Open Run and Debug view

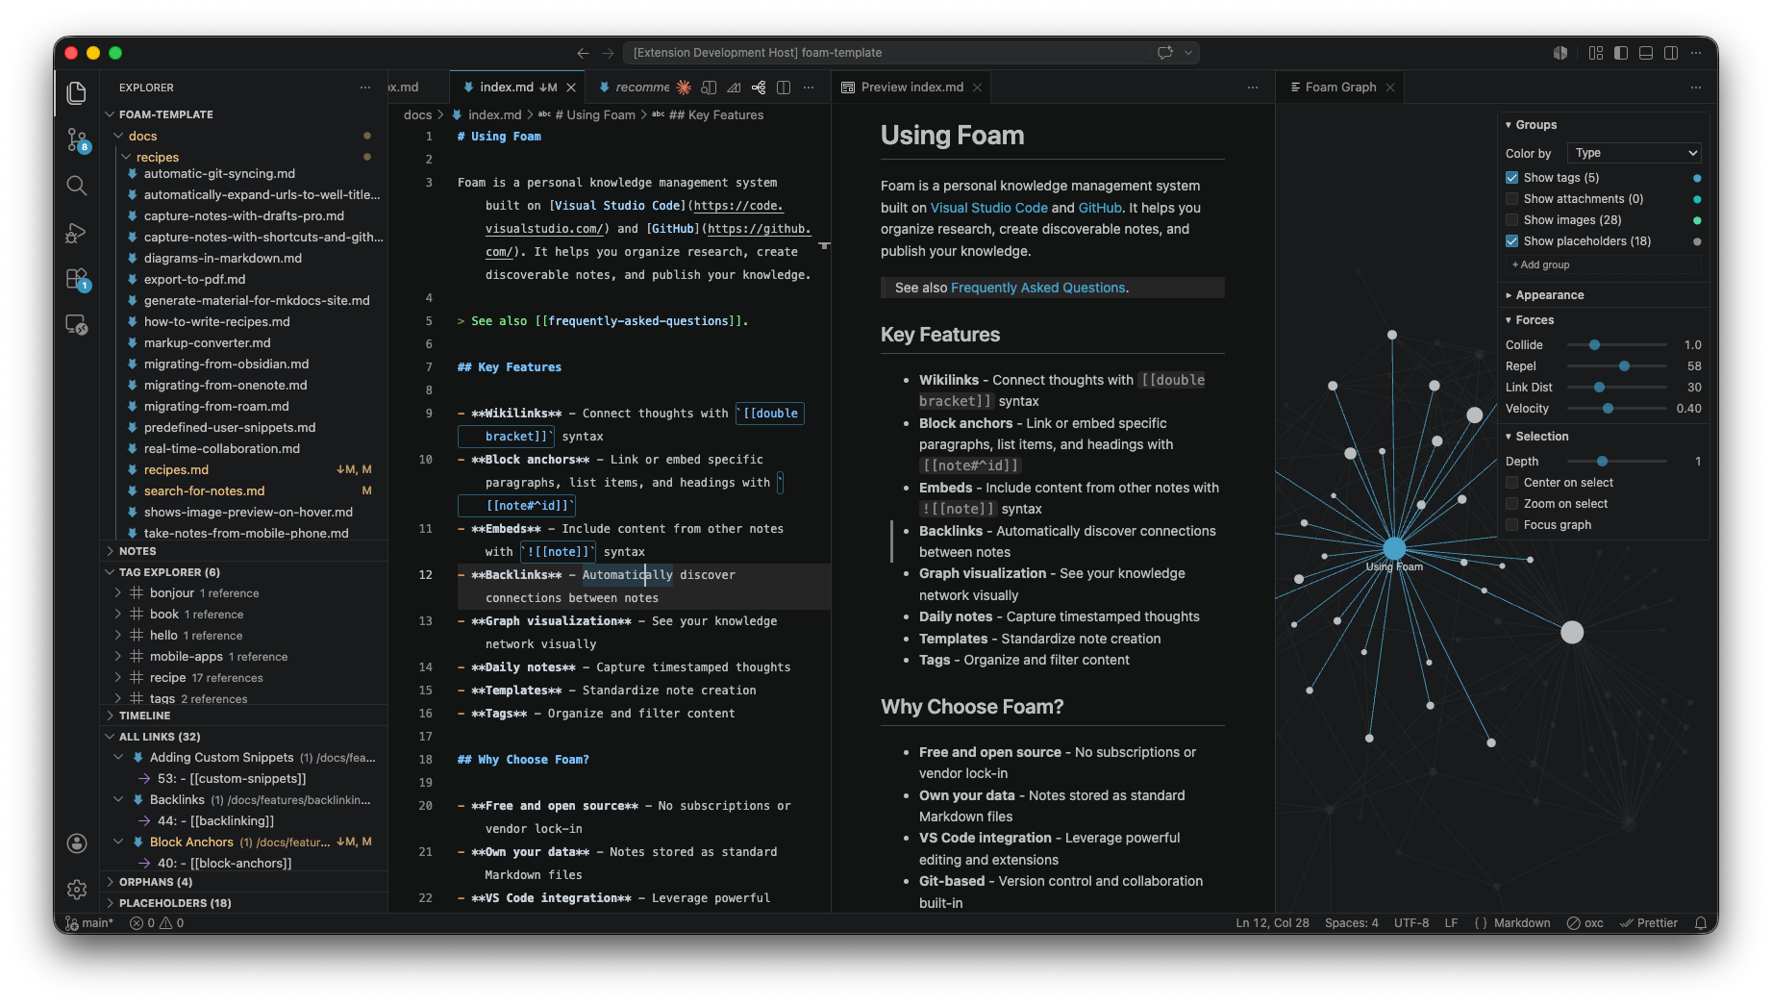coord(77,233)
